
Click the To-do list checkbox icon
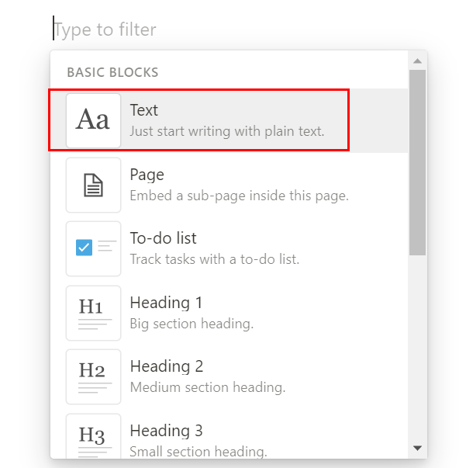(x=93, y=248)
